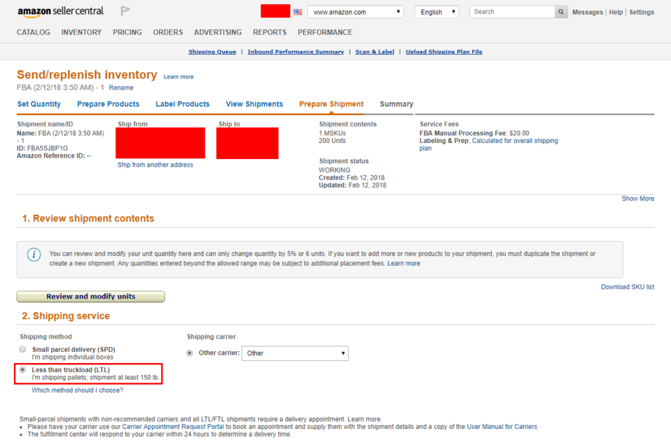This screenshot has width=671, height=445.
Task: Open Carrier Appointment Request Portal link
Action: point(173,426)
